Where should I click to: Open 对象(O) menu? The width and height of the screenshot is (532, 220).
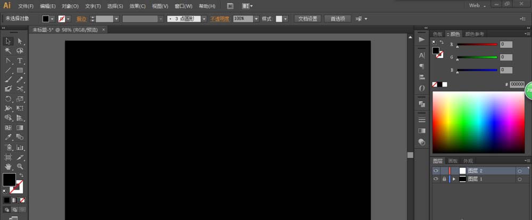(x=70, y=6)
